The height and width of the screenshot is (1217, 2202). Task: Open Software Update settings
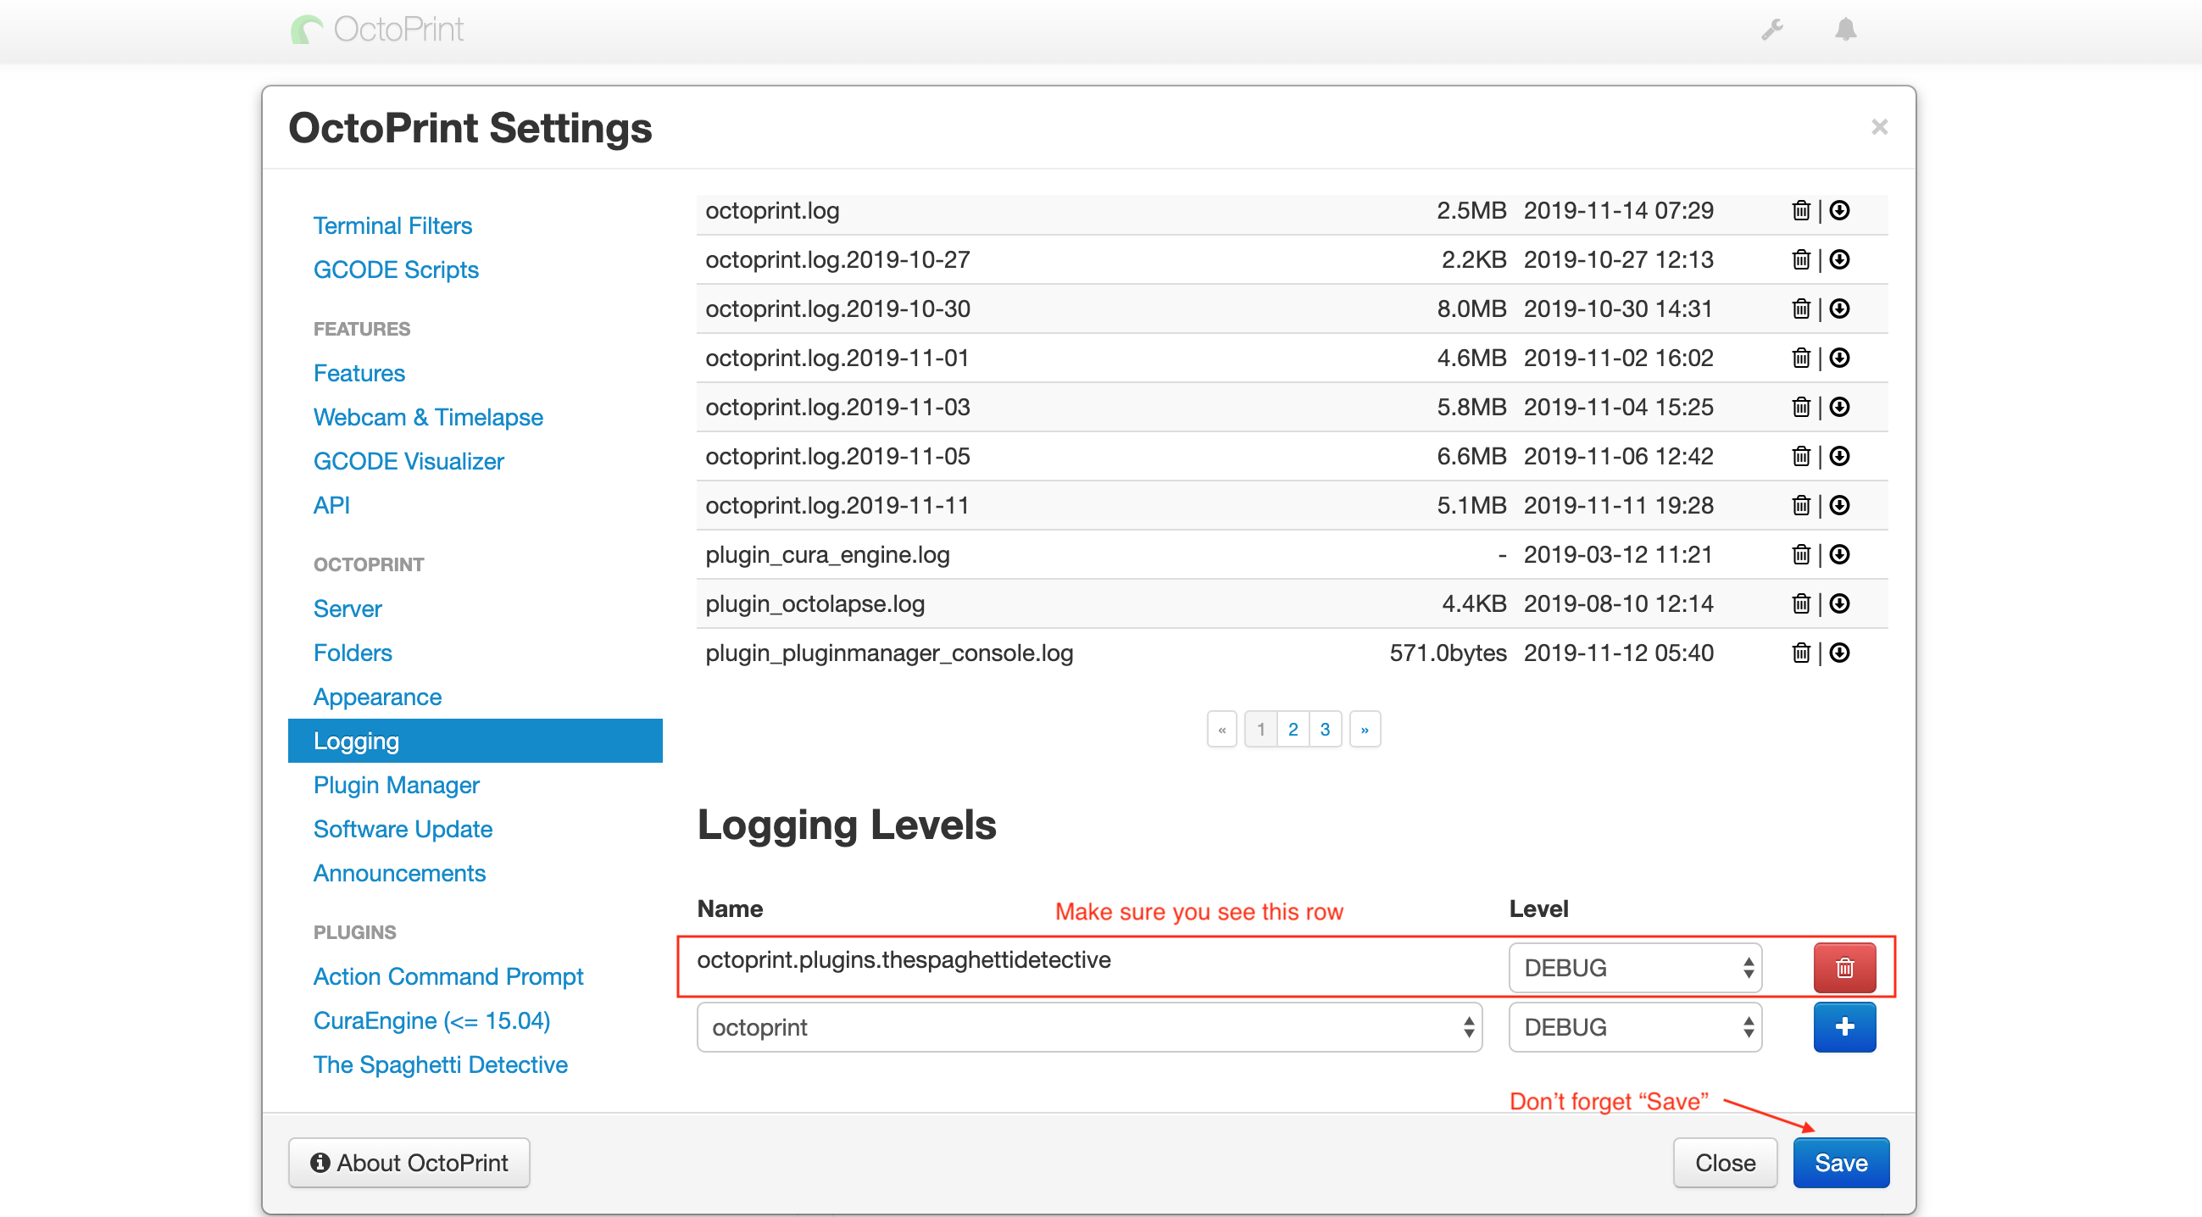click(403, 829)
